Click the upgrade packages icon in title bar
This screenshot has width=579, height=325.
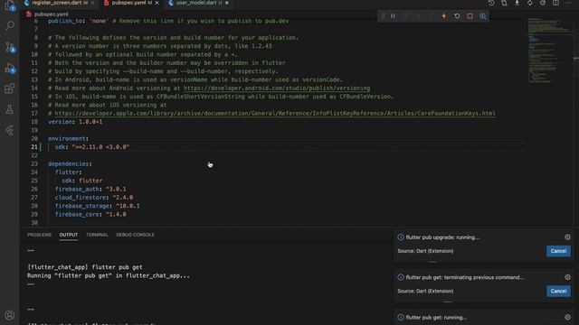pos(530,3)
